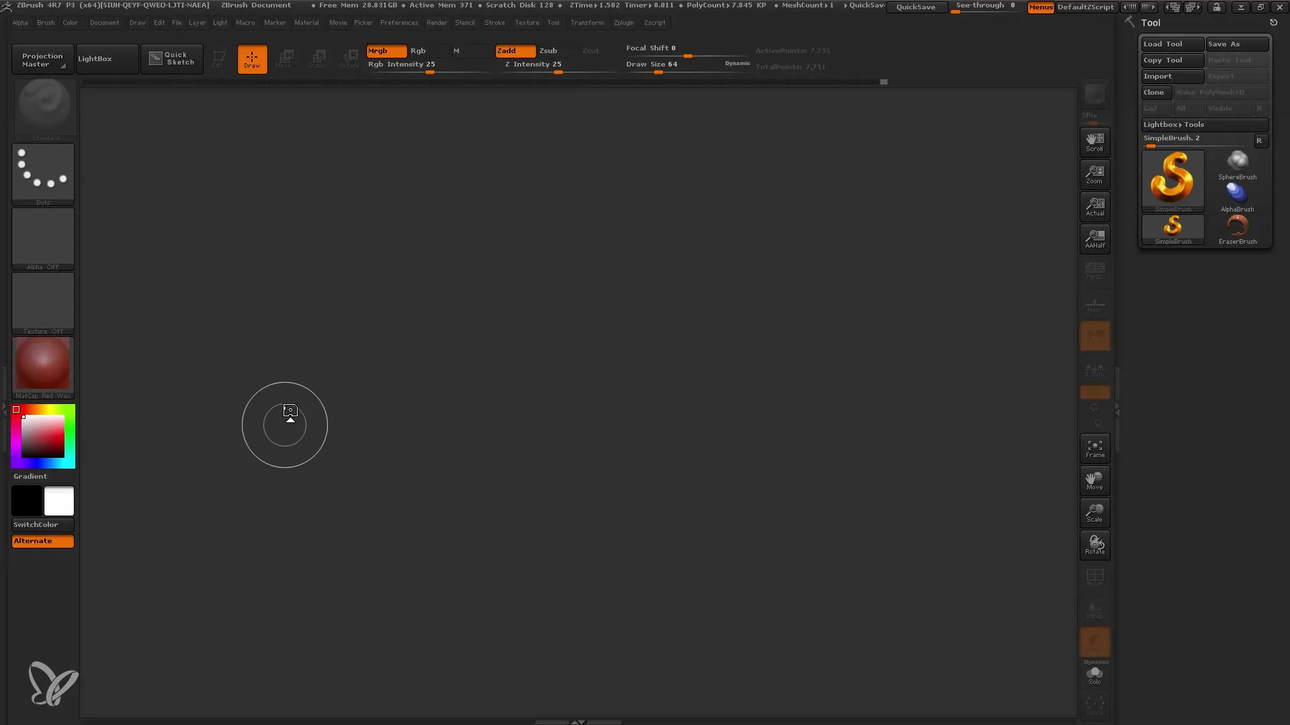Select the Scale tool in sidebar
The width and height of the screenshot is (1290, 725).
click(1094, 514)
